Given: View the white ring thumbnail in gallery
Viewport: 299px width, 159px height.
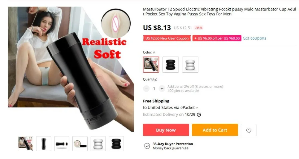Looking at the screenshot, I should [98, 144].
